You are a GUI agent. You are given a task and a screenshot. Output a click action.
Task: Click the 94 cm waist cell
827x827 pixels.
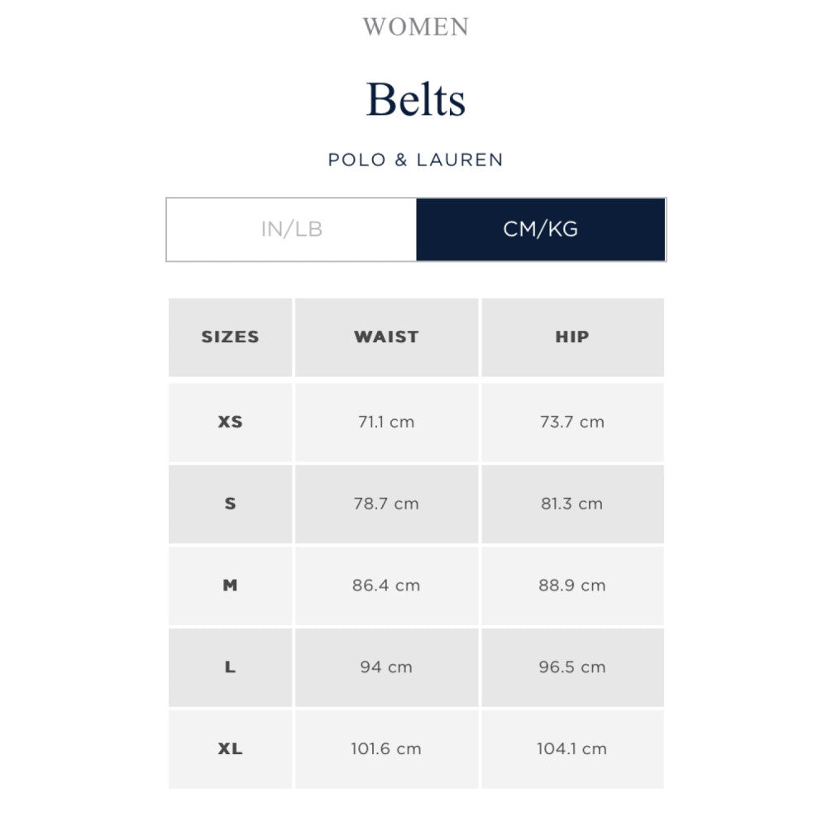(386, 667)
